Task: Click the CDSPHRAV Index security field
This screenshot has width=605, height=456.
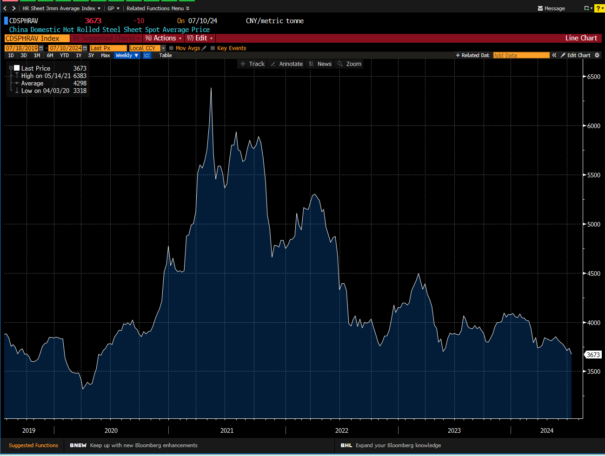Action: pyautogui.click(x=37, y=38)
